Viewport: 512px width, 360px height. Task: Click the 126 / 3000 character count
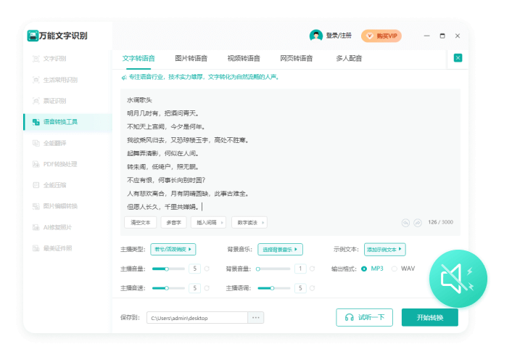tap(440, 222)
